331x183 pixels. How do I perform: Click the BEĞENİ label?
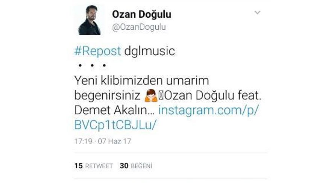(x=141, y=166)
